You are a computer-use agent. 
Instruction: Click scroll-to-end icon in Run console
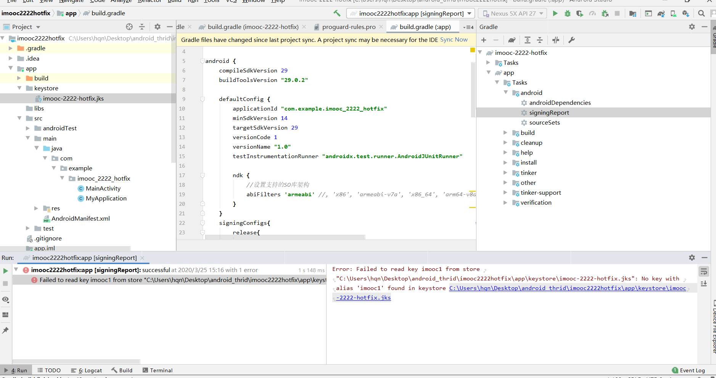tap(704, 284)
